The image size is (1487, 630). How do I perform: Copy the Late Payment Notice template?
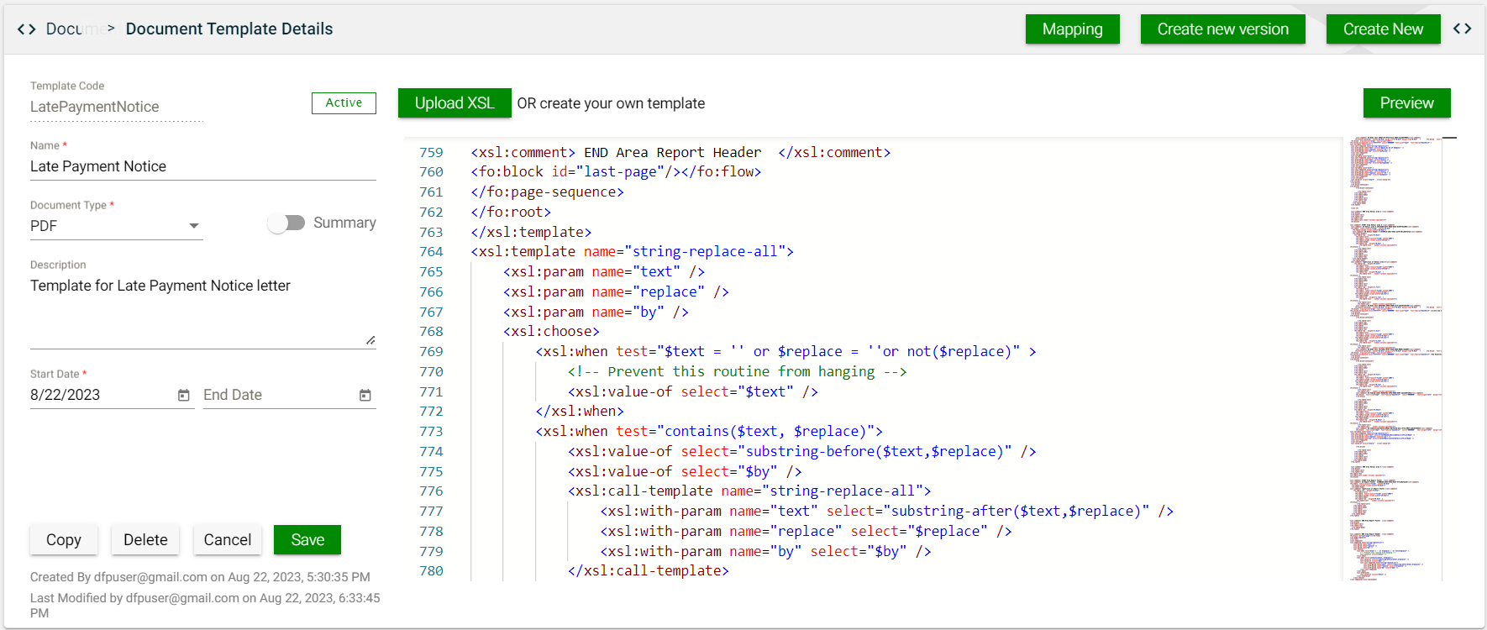(64, 540)
